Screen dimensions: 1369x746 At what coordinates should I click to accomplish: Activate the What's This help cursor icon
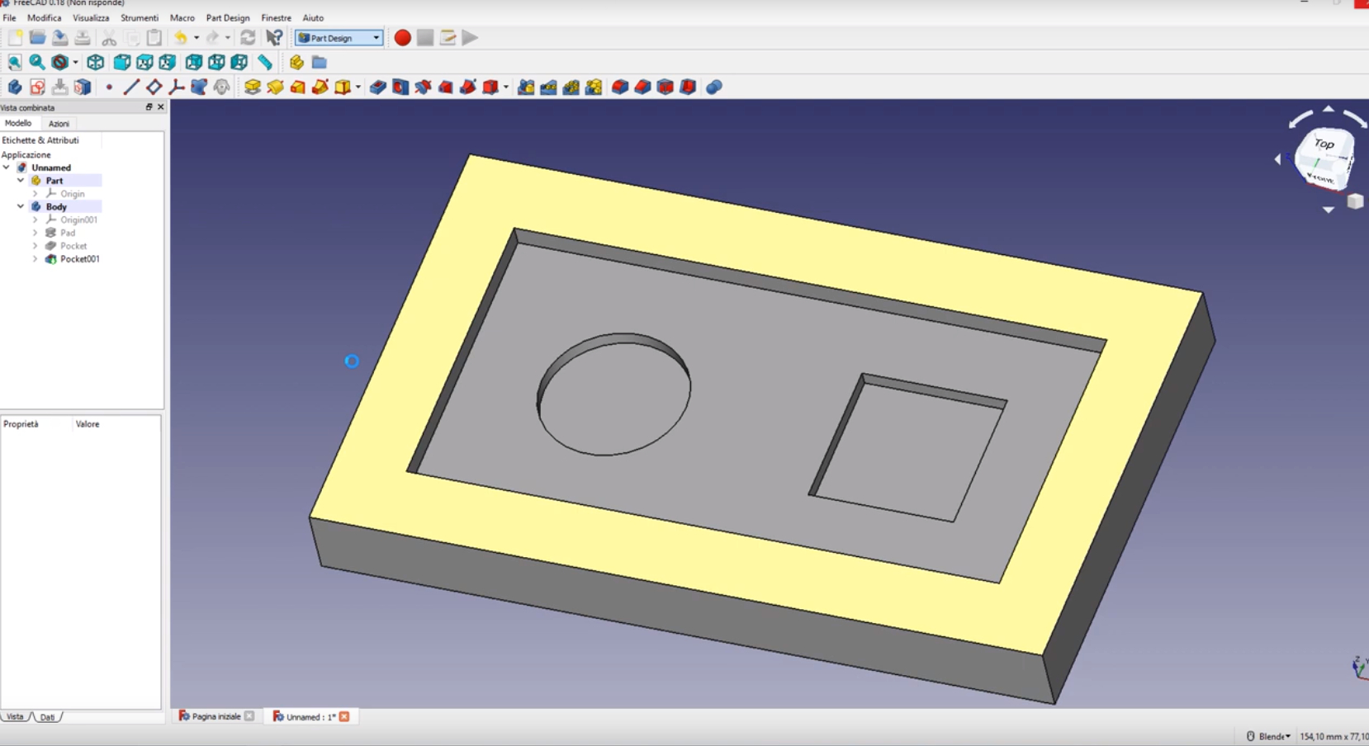point(274,38)
